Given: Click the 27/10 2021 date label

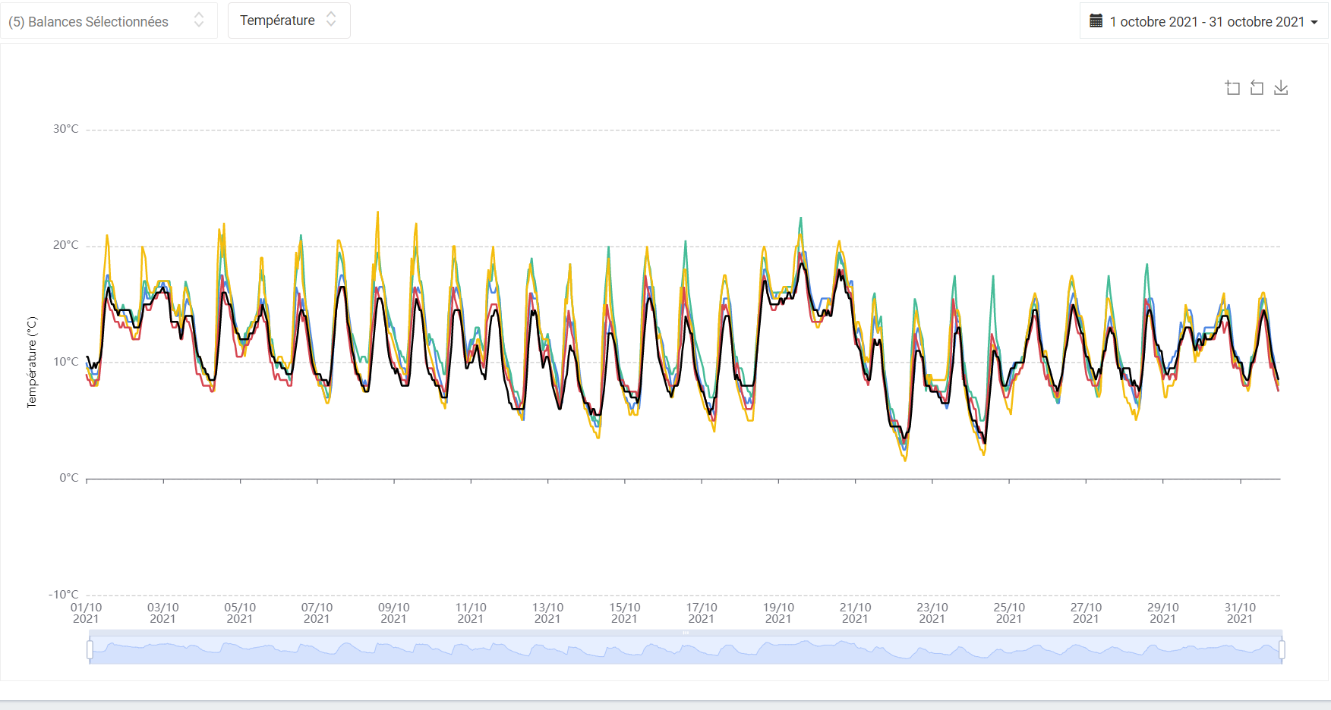Looking at the screenshot, I should click(1086, 613).
